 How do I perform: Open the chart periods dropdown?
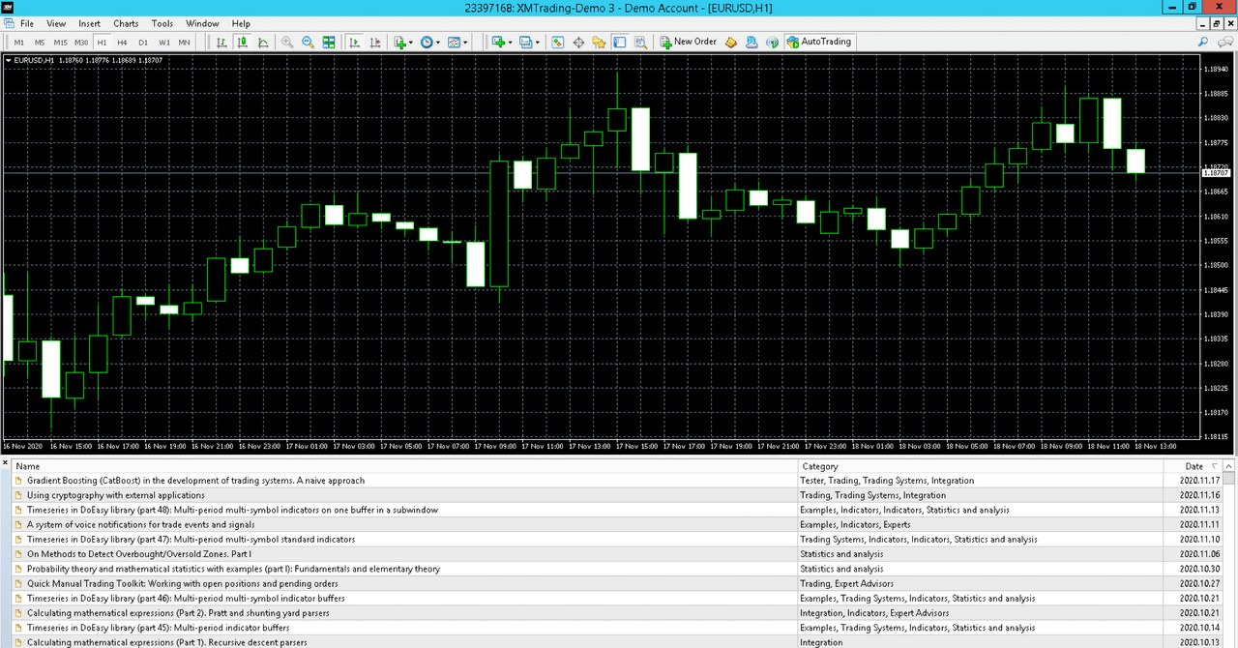[x=427, y=42]
